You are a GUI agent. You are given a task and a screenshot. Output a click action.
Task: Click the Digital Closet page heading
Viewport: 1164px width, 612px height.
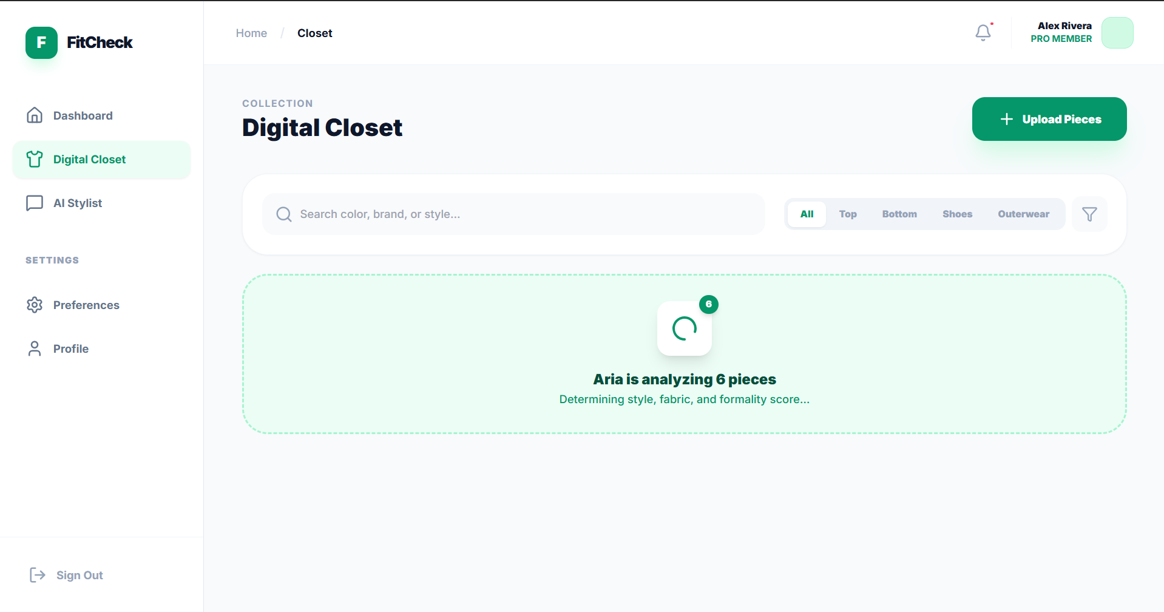(322, 127)
